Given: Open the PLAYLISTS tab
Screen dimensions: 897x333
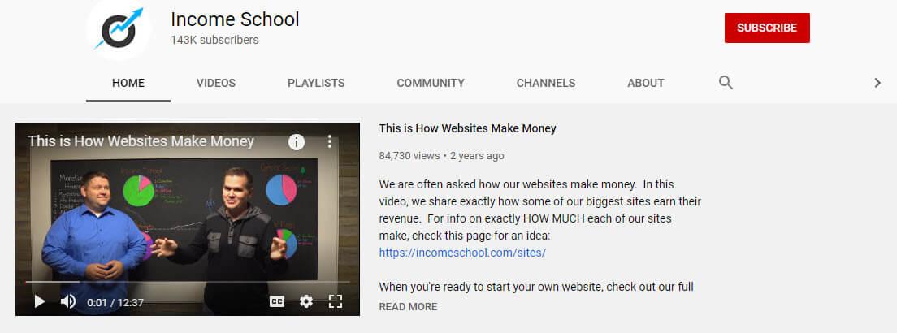Looking at the screenshot, I should tap(316, 83).
